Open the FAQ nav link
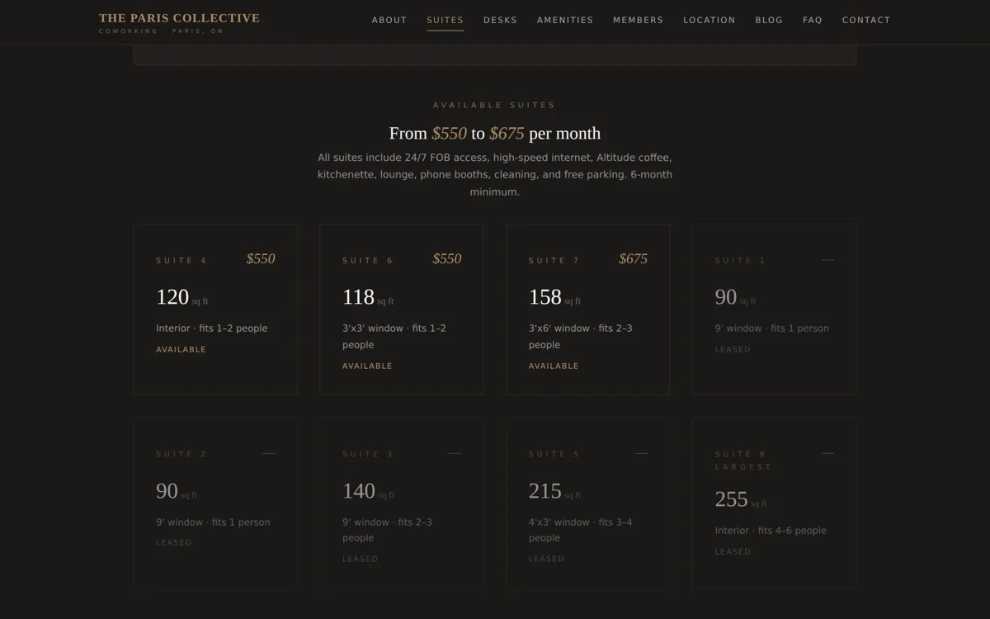The height and width of the screenshot is (619, 990). click(x=813, y=20)
